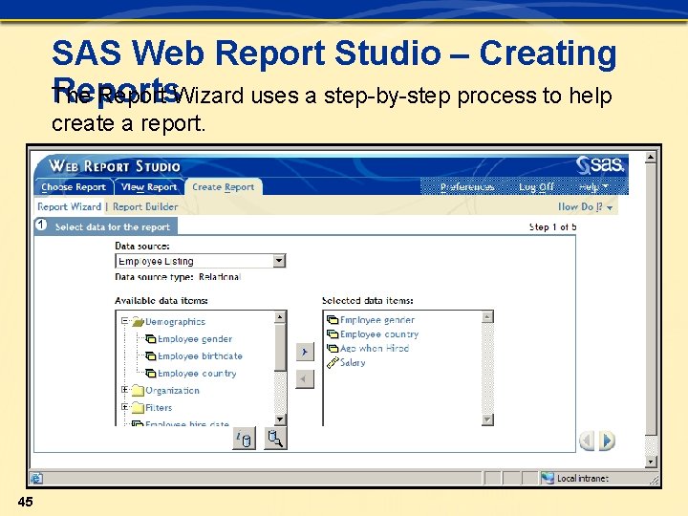The width and height of the screenshot is (688, 516).
Task: Click the search data items magnifier icon
Action: tap(275, 438)
